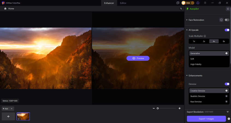Click the 6000*4000 export resolution value
Viewport: 231px width, 123px height.
tap(209, 112)
